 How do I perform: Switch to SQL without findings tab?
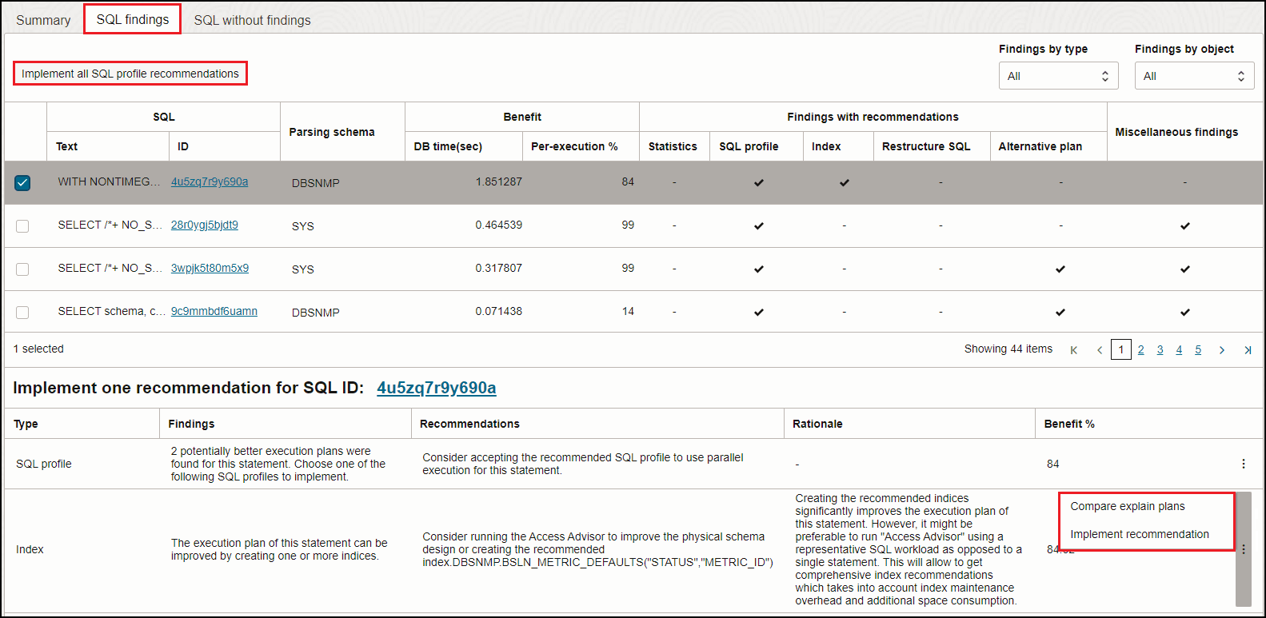252,20
